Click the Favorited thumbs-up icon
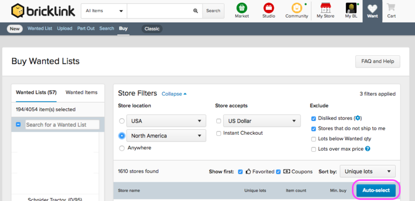The width and height of the screenshot is (415, 201). 248,171
